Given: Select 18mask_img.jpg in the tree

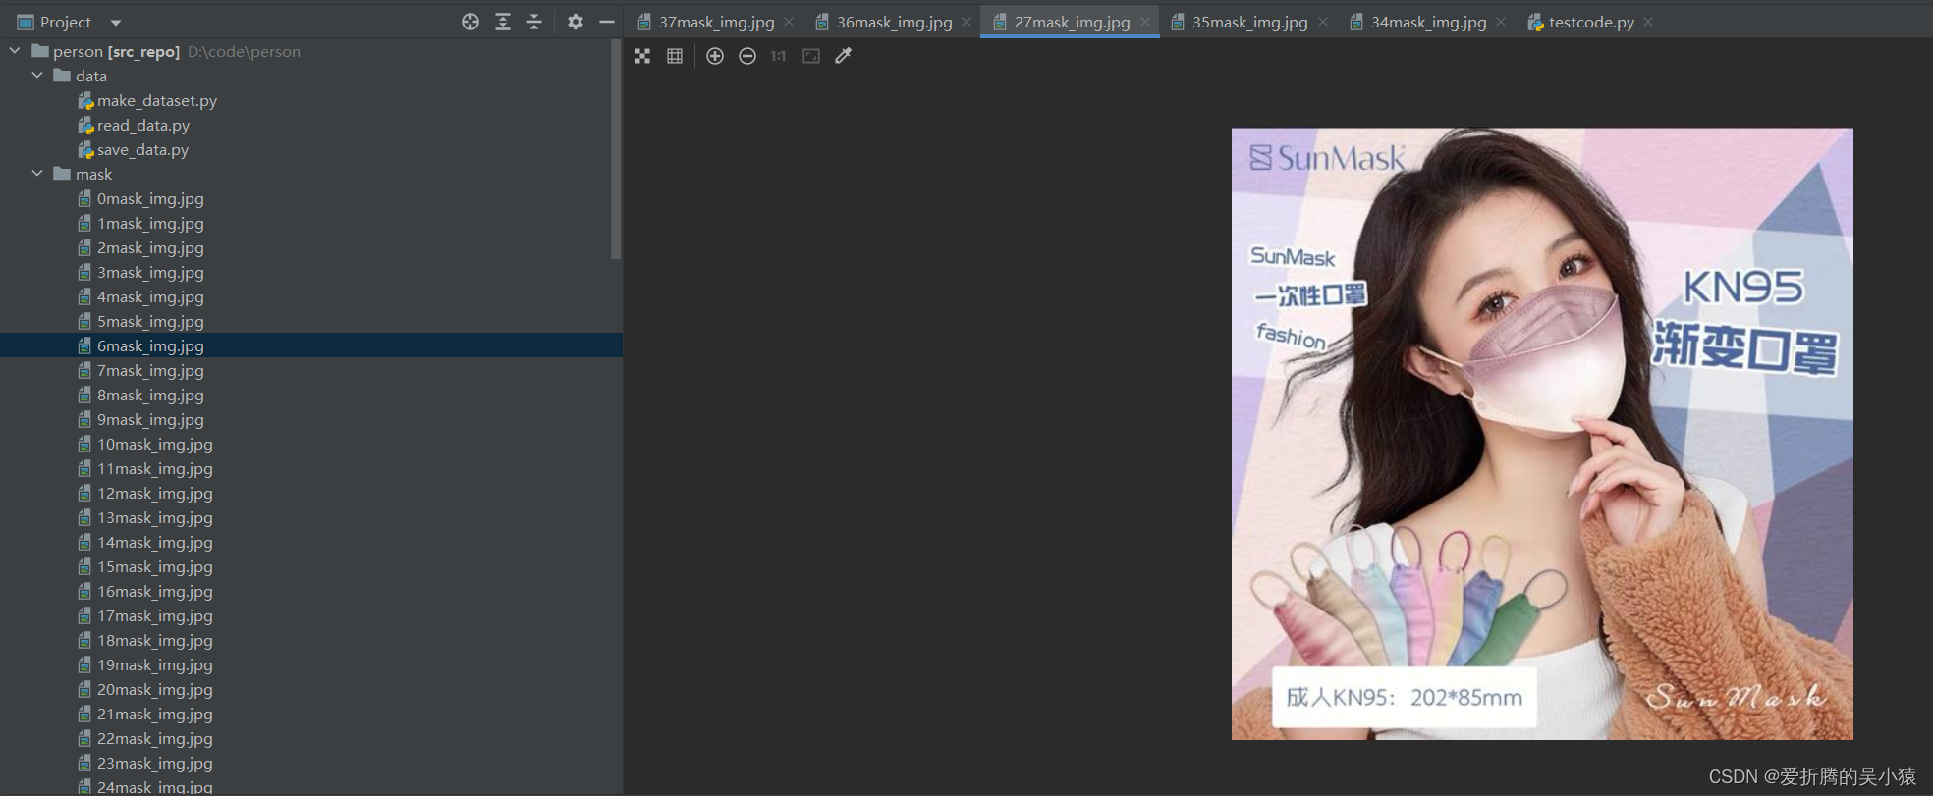Looking at the screenshot, I should point(155,640).
